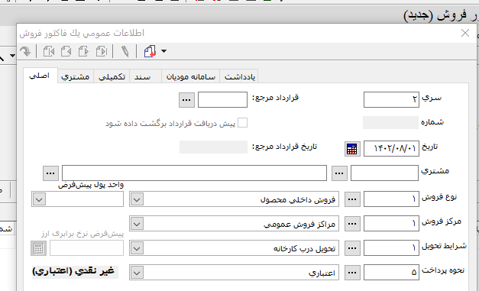Click the غیر نقدي (اعتباري) label
The height and width of the screenshot is (291, 479).
[73, 271]
